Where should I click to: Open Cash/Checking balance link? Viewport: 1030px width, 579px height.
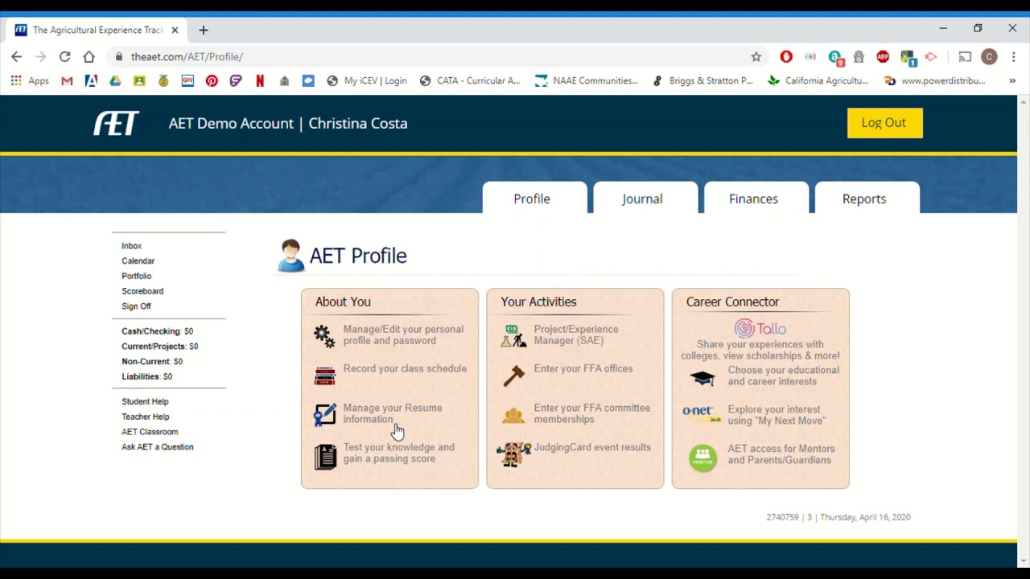tap(157, 331)
